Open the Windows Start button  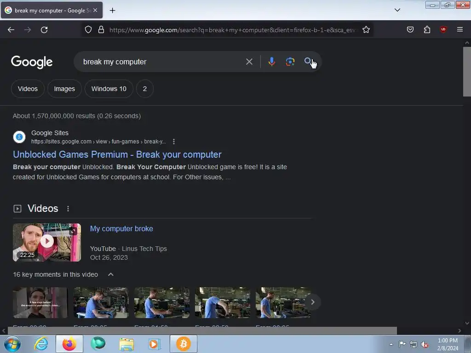12,344
